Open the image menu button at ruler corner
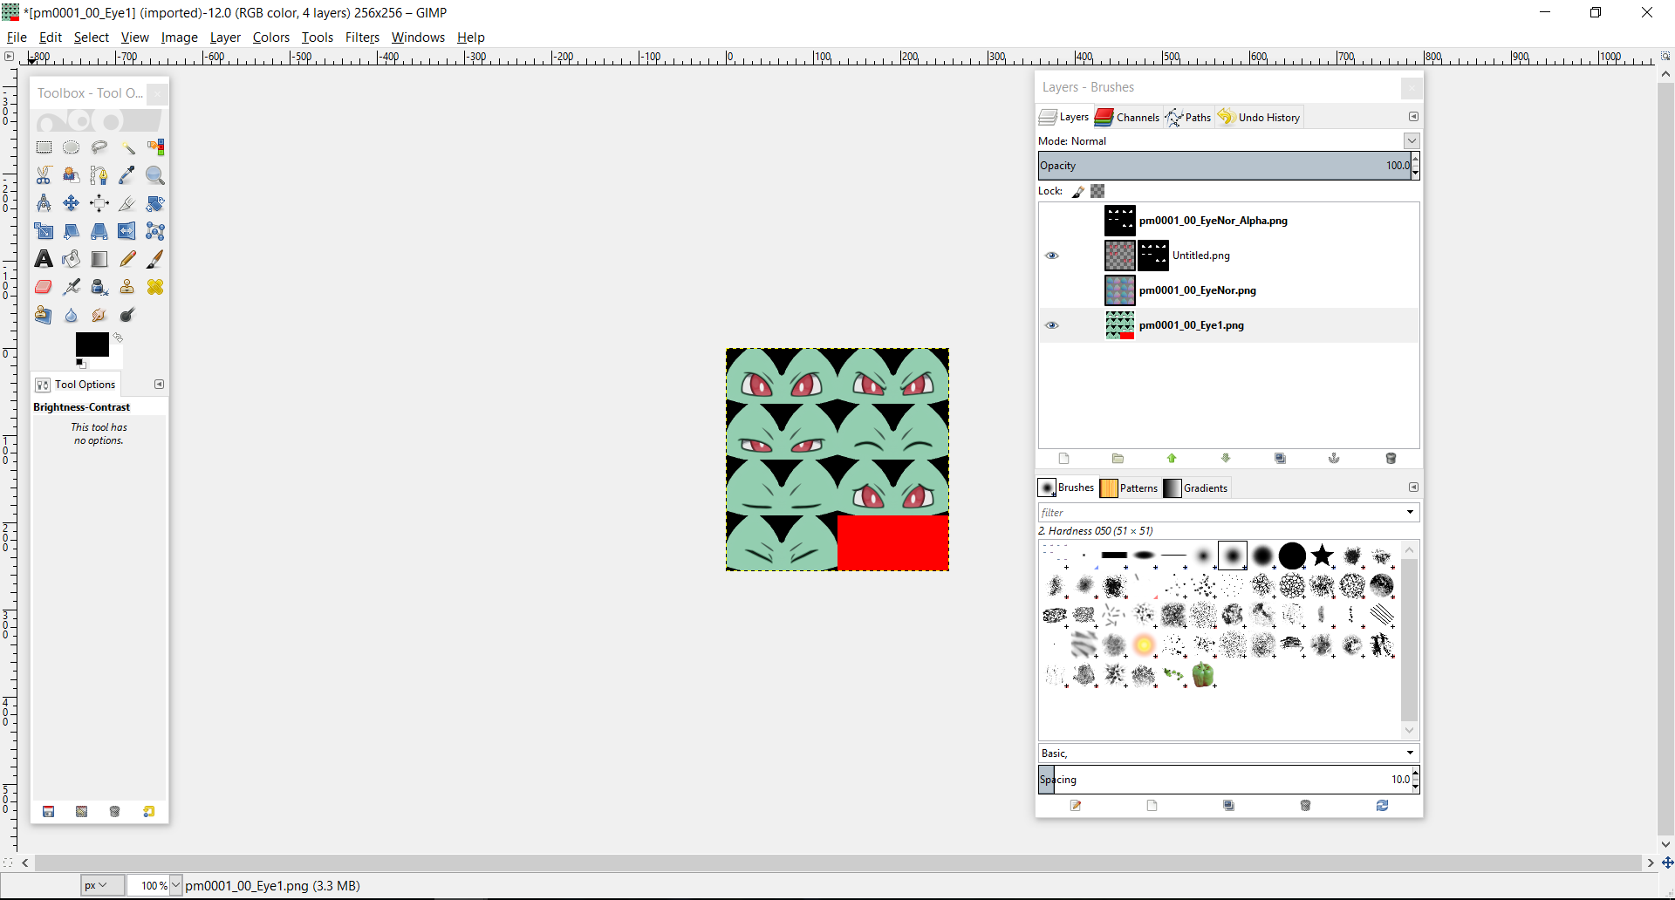 9,57
